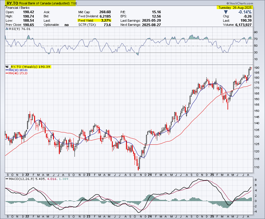Click the 24 year marker on price axis

tap(150, 175)
